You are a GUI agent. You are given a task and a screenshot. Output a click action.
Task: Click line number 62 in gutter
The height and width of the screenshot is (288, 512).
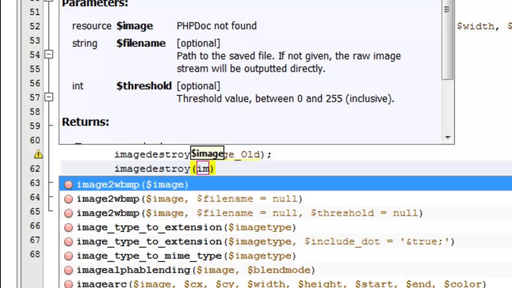(35, 168)
